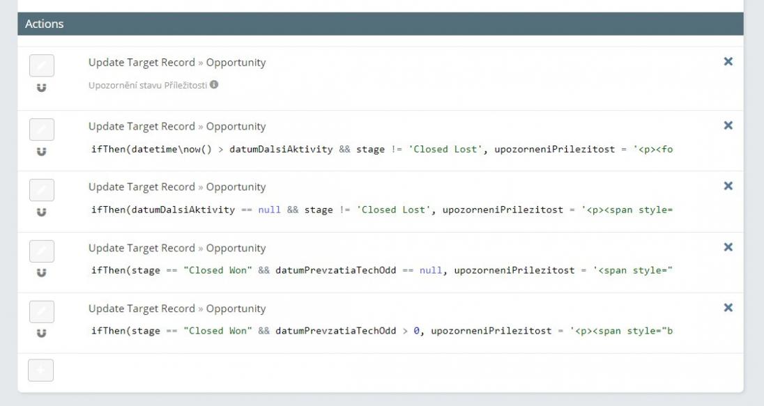Click the Actions panel header

coord(381,24)
